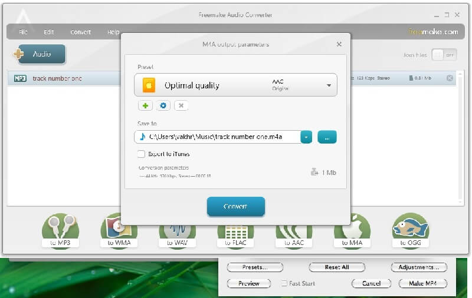Enable the Export to iTunes checkbox
The image size is (472, 298).
141,154
